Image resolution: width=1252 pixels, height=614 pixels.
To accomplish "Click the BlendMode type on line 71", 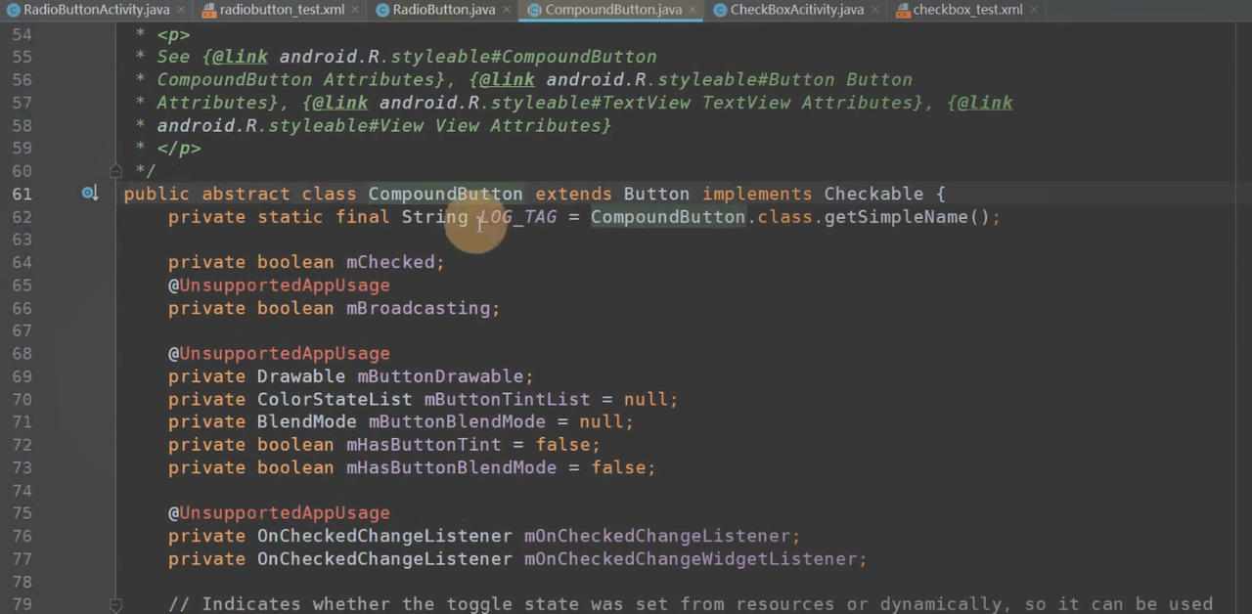I will pyautogui.click(x=306, y=422).
